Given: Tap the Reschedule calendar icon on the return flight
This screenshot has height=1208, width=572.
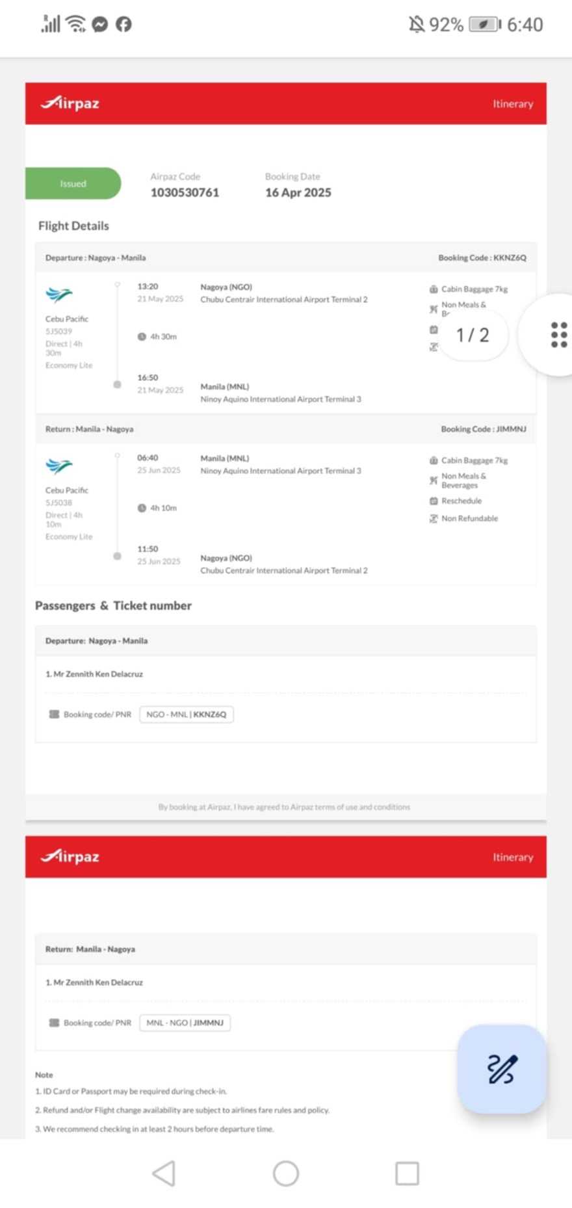Looking at the screenshot, I should coord(434,501).
